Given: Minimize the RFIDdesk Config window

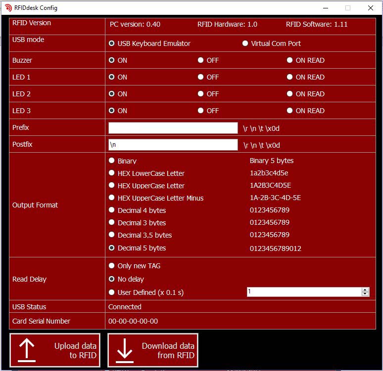Looking at the screenshot, I should click(326, 8).
